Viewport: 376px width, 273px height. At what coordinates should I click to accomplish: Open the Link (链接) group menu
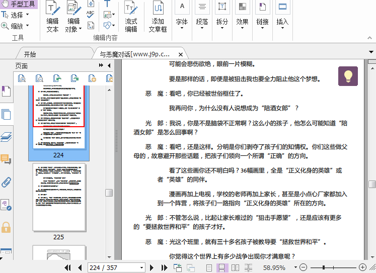tap(262, 16)
